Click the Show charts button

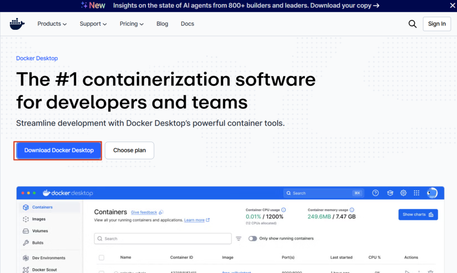pos(418,215)
